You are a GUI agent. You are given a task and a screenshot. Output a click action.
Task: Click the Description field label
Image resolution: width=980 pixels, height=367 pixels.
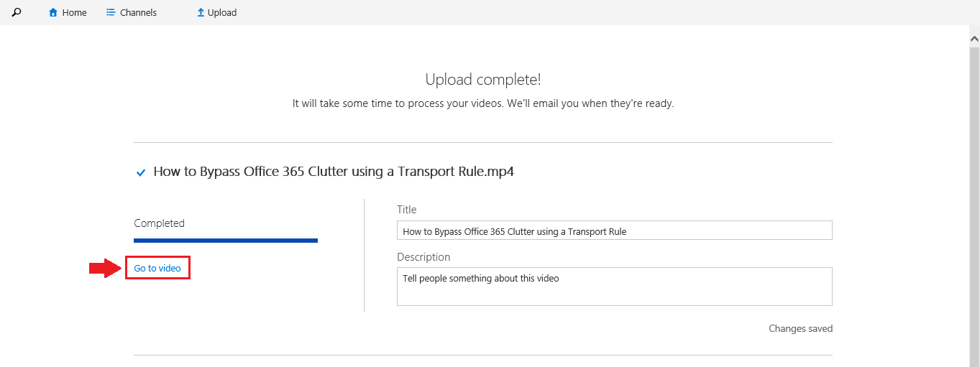423,257
